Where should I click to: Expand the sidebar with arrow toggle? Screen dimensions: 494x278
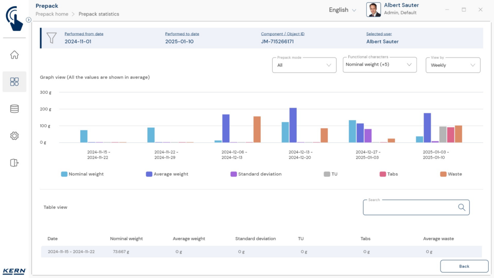(x=28, y=20)
